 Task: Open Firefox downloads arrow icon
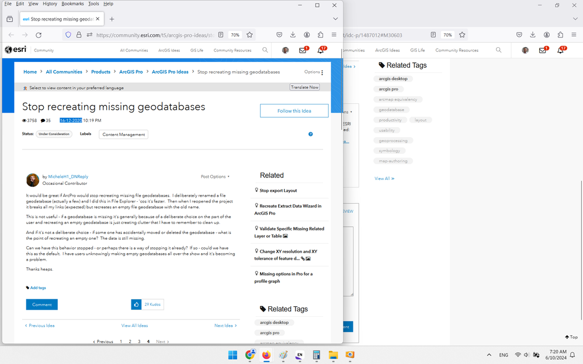click(293, 35)
